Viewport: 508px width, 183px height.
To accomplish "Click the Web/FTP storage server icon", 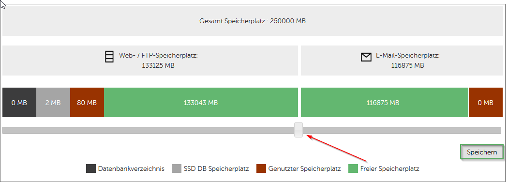I will point(109,57).
